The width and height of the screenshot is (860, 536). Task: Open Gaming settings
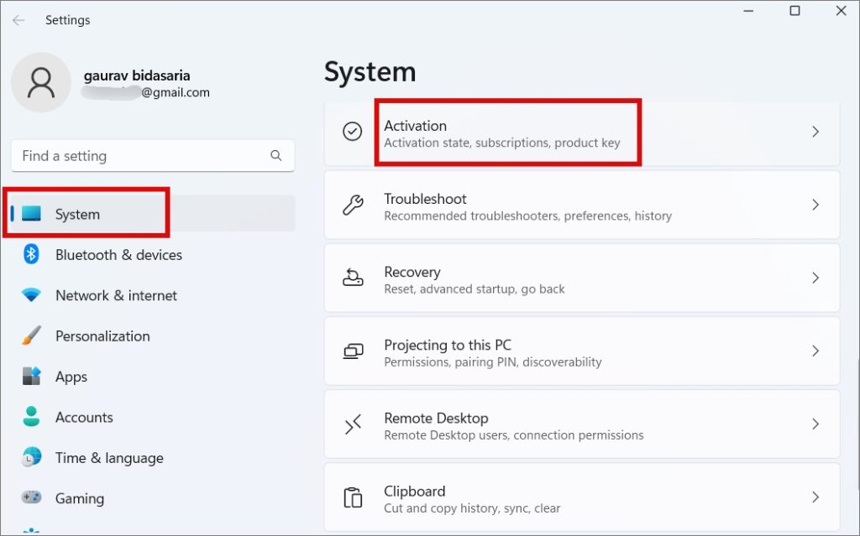[x=153, y=497]
